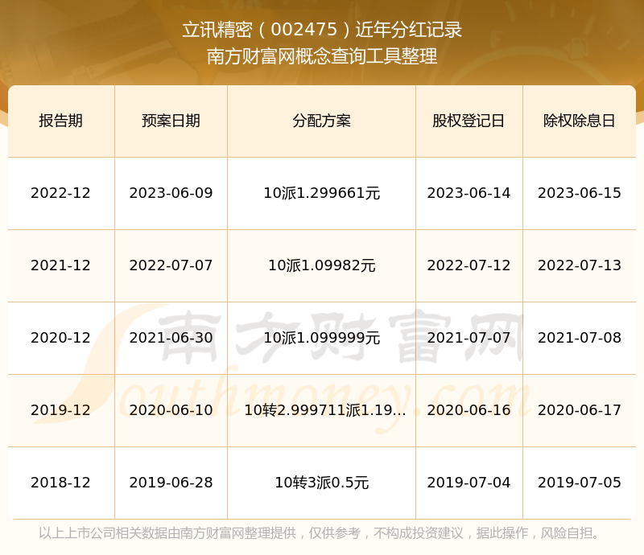Select record date 2019-07-04
Image resolution: width=644 pixels, height=555 pixels.
(x=469, y=482)
